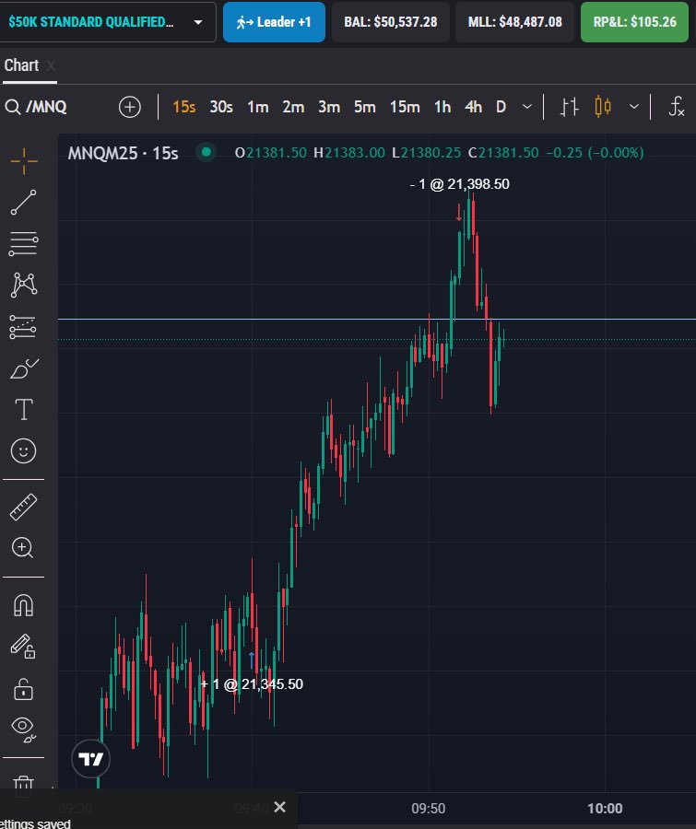Open the Fibonacci retracement tool
This screenshot has height=829, width=696.
click(x=24, y=244)
